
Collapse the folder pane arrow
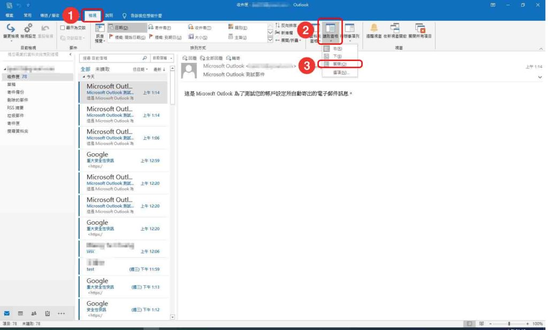[70, 54]
